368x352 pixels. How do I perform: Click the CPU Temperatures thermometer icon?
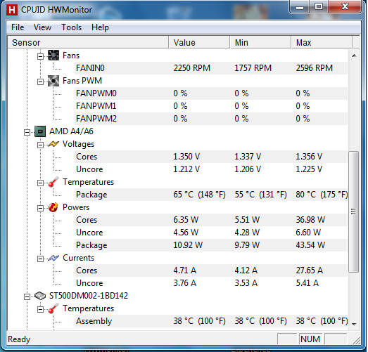(x=53, y=182)
